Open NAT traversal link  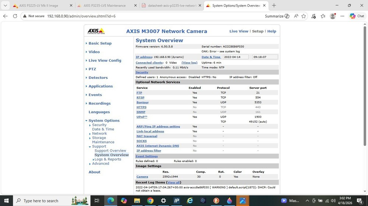147,136
